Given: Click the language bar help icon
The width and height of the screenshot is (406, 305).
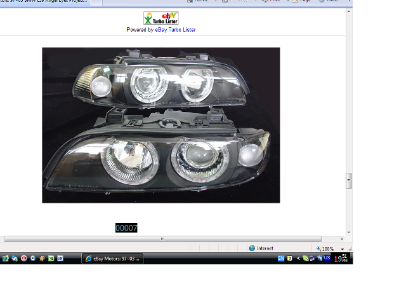Looking at the screenshot, I should pyautogui.click(x=290, y=259).
